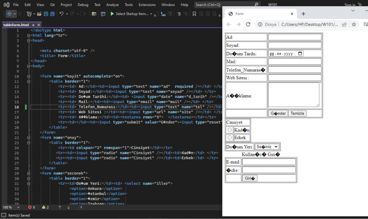368x219 pixels.
Task: Click the browser Forward arrow
Action: [x=238, y=25]
